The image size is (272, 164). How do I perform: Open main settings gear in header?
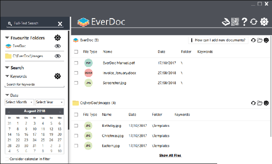(264, 22)
